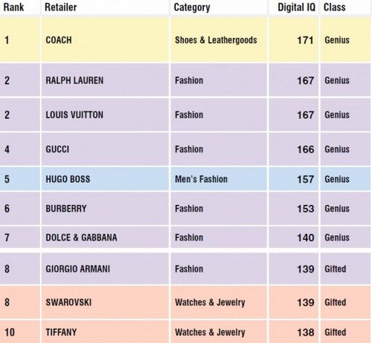
Task: Select the Digital IQ value 157
Action: pos(305,179)
